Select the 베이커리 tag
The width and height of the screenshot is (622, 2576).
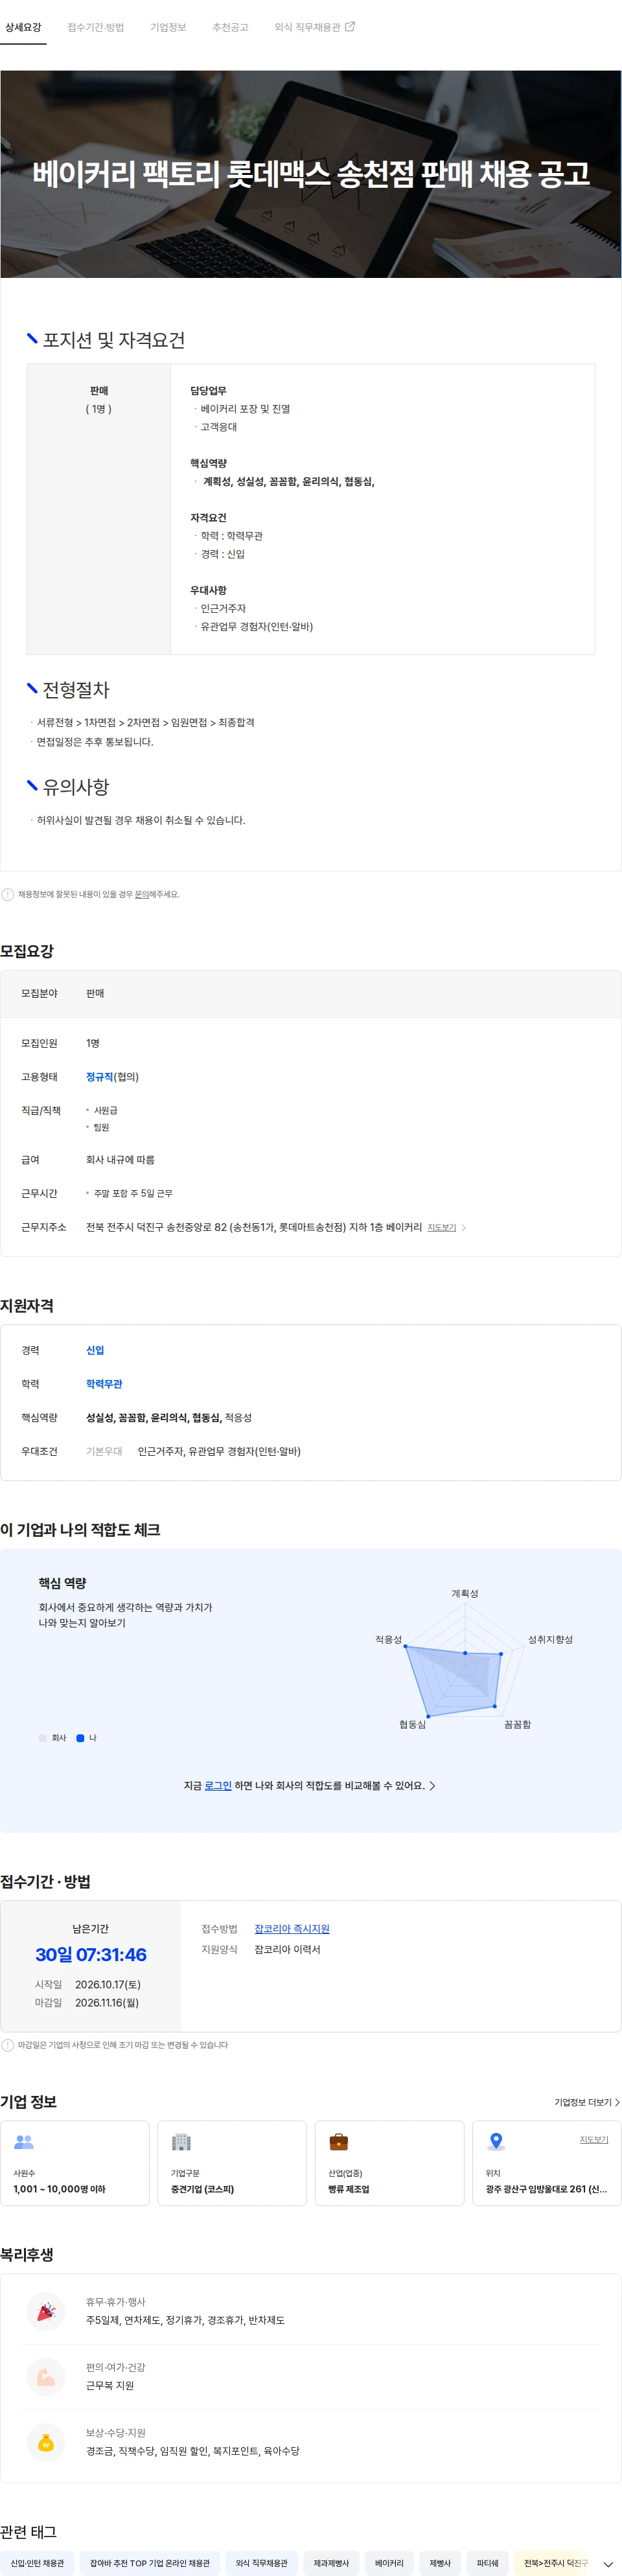tap(389, 2563)
